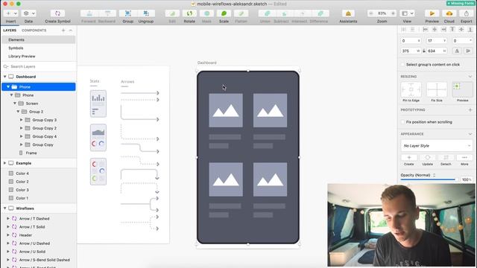477x268 pixels.
Task: Click the Export toolbar icon
Action: click(x=466, y=13)
